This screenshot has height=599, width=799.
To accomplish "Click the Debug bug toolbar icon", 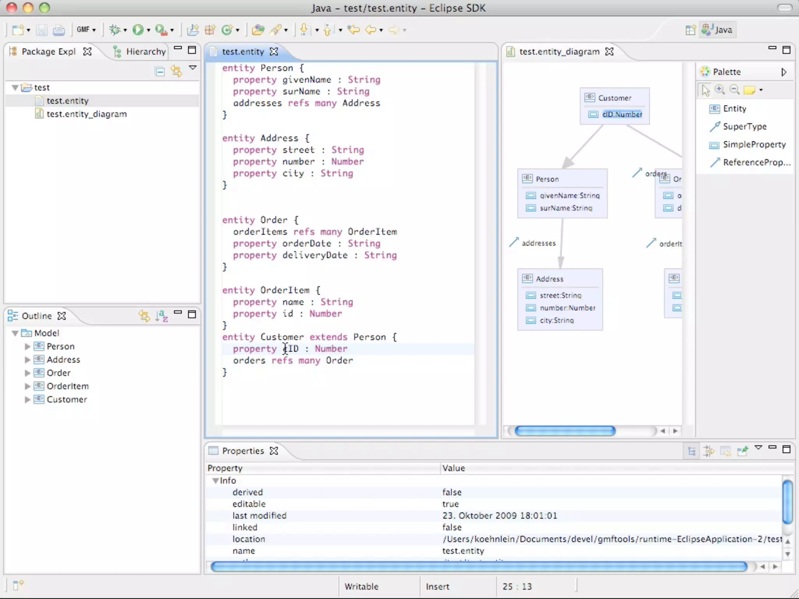I will tap(114, 30).
